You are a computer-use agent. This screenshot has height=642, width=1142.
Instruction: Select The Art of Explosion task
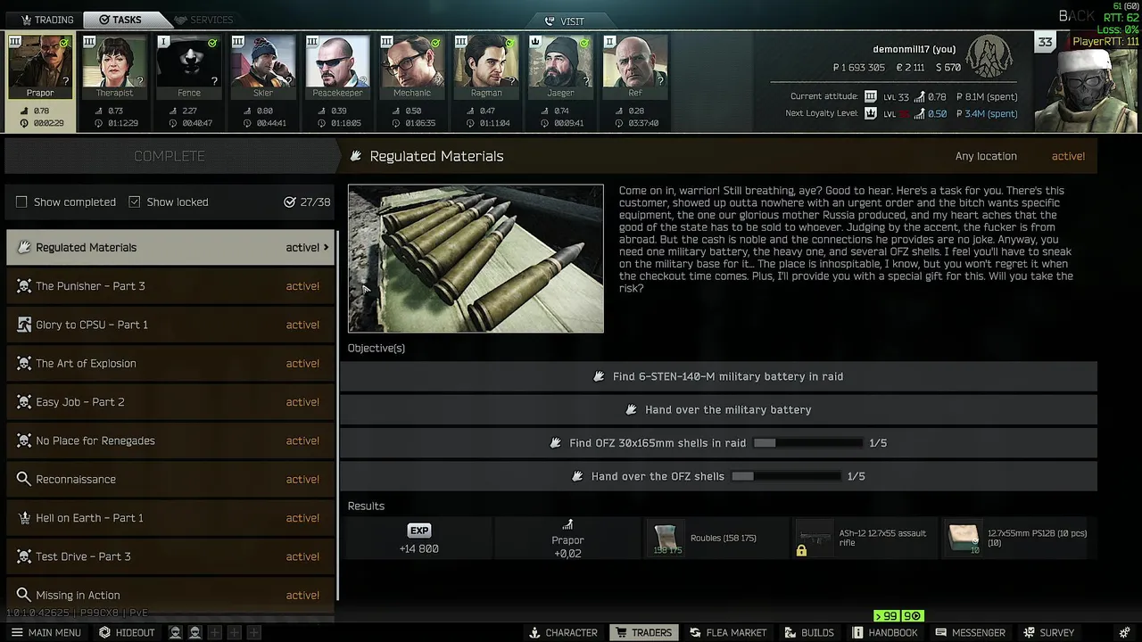tap(170, 364)
